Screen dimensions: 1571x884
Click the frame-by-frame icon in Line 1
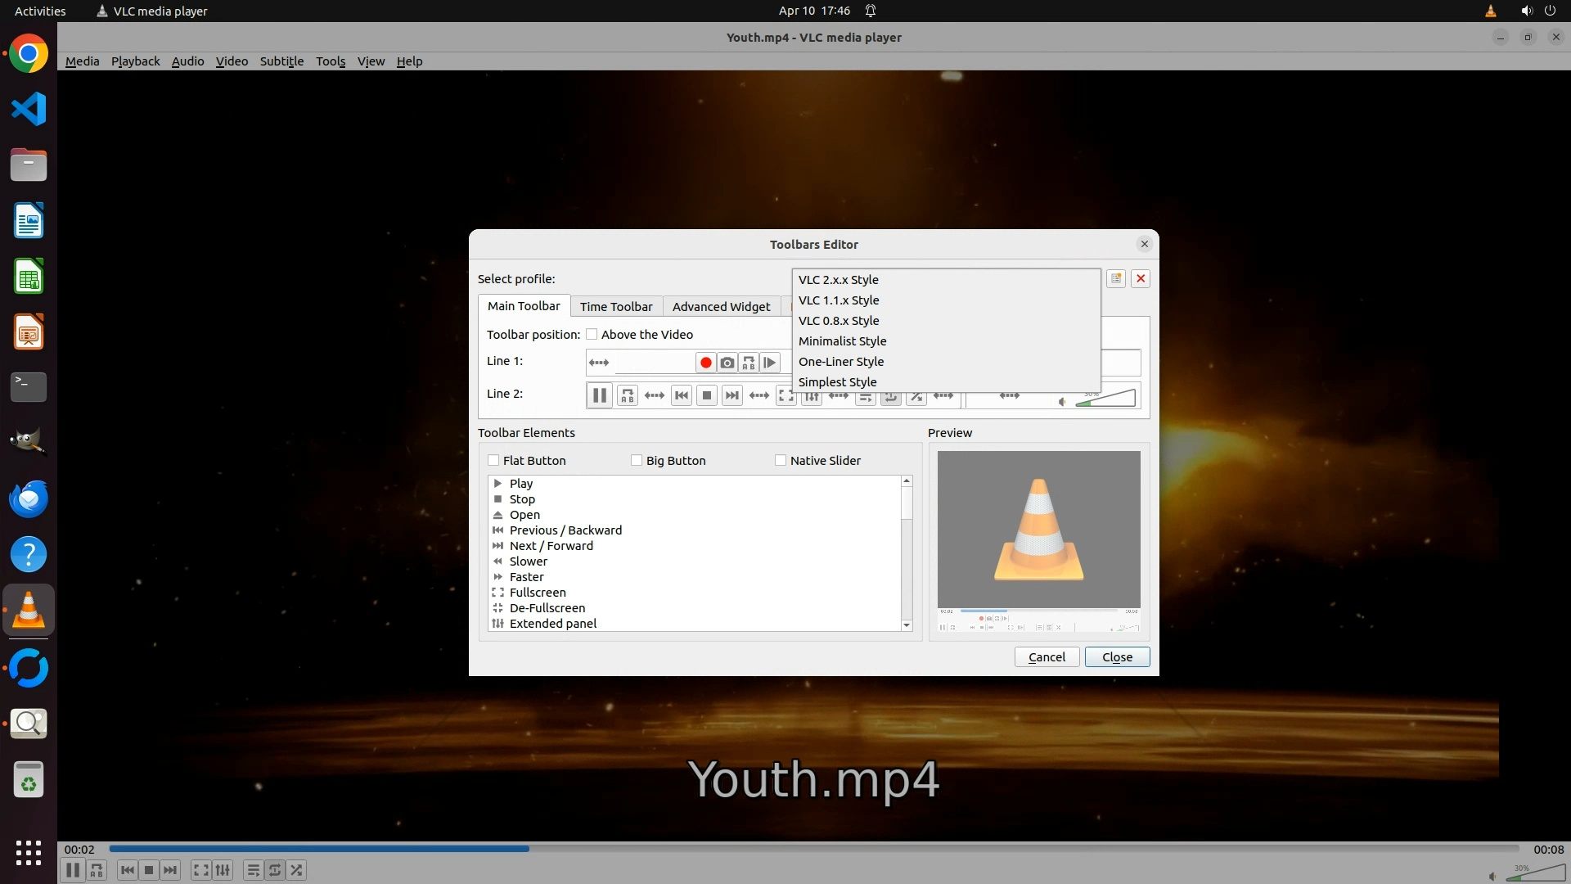click(x=770, y=363)
